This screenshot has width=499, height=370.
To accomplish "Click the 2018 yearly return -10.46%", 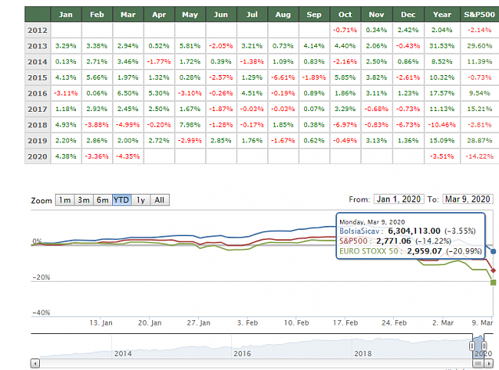I will 442,125.
